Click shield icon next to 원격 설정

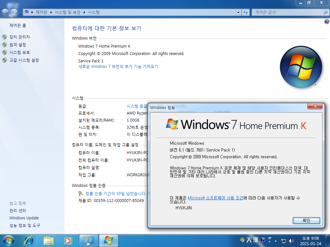(5, 45)
